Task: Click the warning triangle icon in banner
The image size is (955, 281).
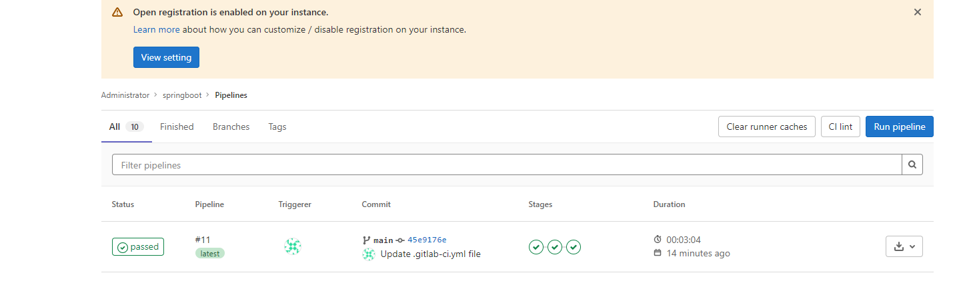Action: click(117, 12)
